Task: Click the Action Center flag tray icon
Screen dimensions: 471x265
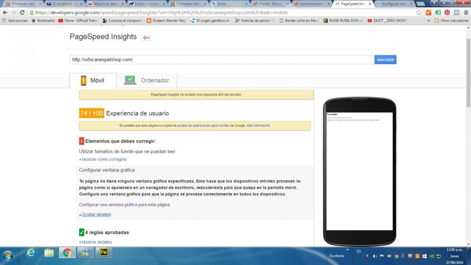Action: (382, 256)
